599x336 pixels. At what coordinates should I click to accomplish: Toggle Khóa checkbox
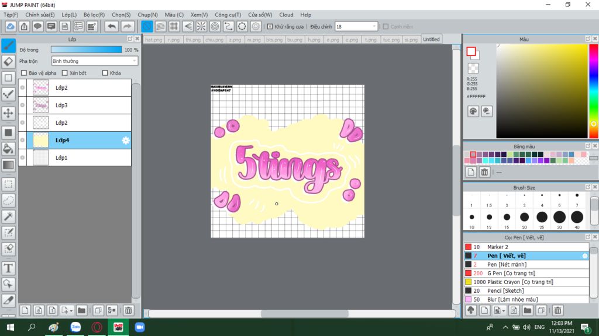point(105,73)
